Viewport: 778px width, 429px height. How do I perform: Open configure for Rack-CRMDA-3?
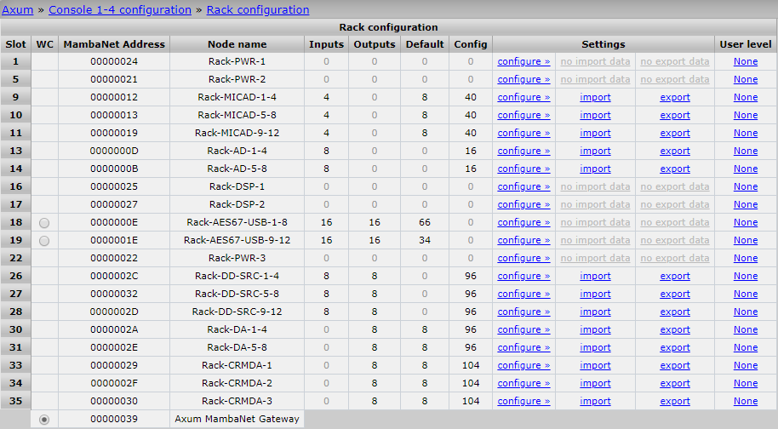pyautogui.click(x=523, y=401)
